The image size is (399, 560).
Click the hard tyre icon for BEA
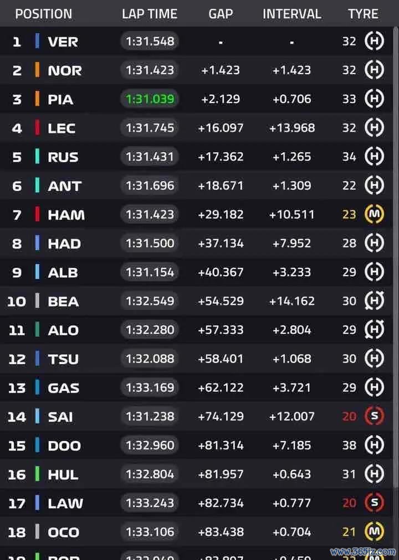point(374,300)
